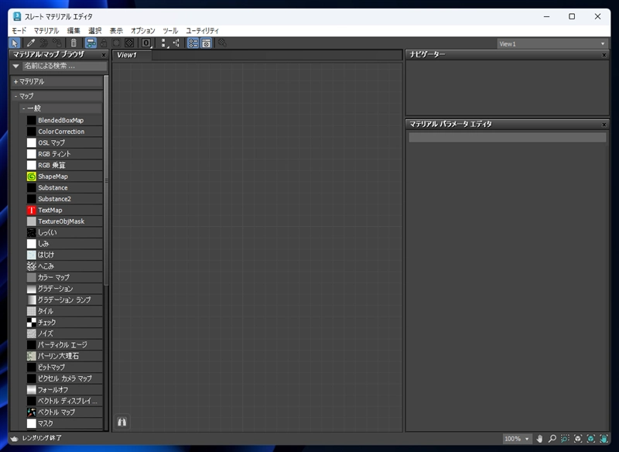Open the マテリアル menu
The width and height of the screenshot is (619, 452).
coord(46,30)
